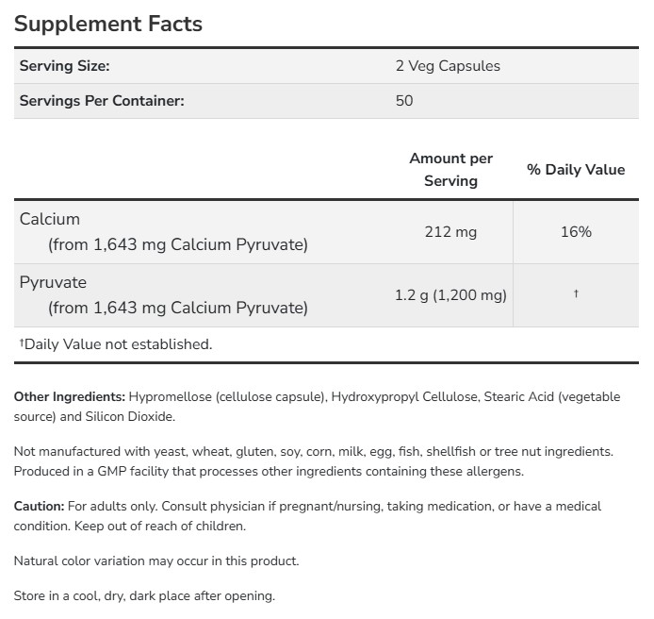The width and height of the screenshot is (654, 619).
Task: Click the servings value 50
Action: pyautogui.click(x=404, y=101)
